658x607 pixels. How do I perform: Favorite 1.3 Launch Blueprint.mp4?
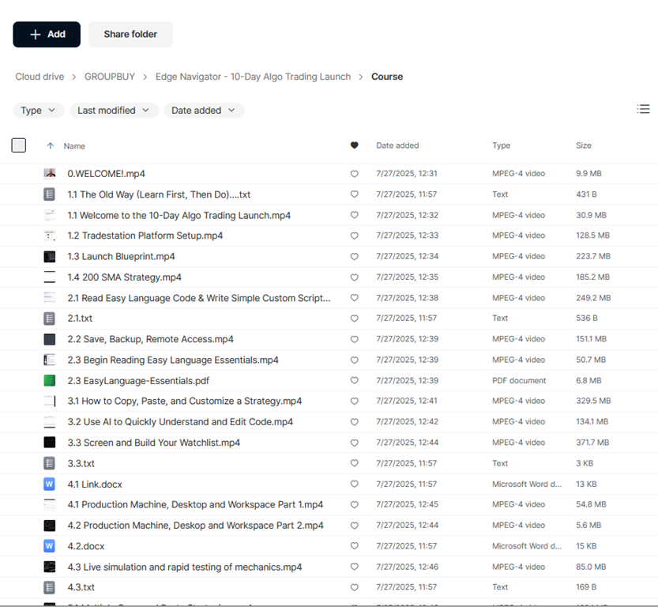pos(354,257)
